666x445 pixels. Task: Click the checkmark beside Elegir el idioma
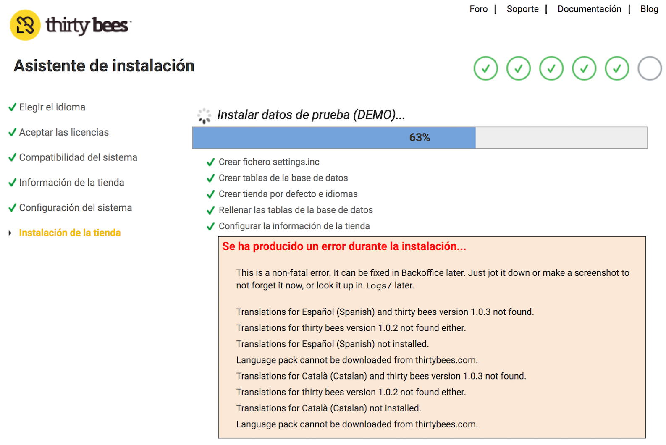click(13, 107)
